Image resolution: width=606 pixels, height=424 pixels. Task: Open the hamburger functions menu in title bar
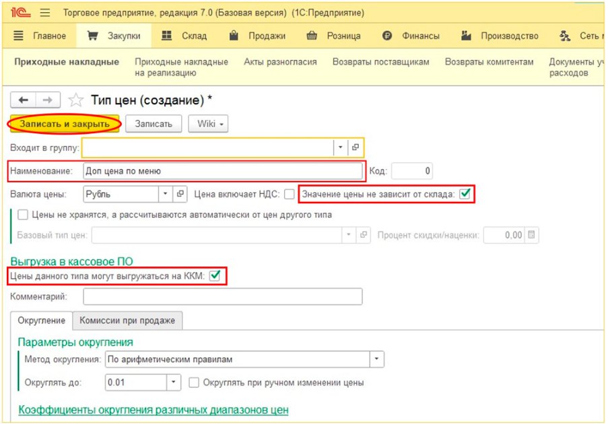point(45,13)
